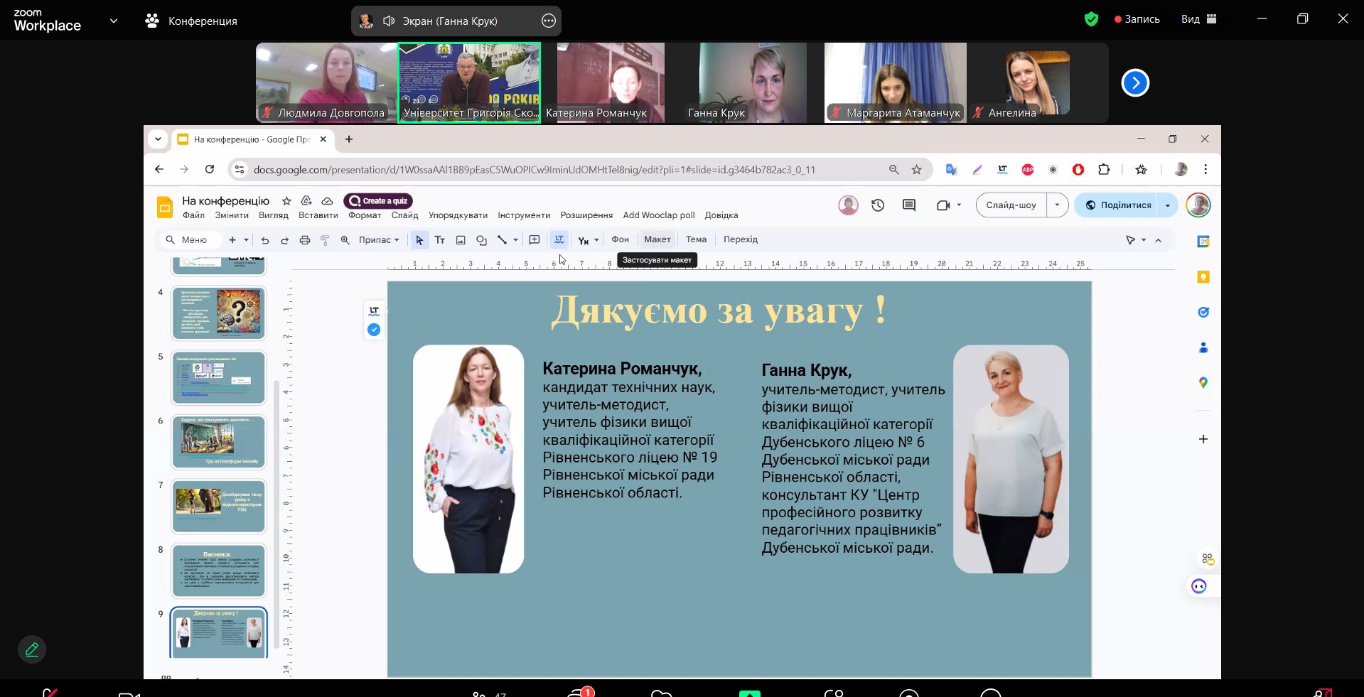
Task: Open the line tool dropdown arrow
Action: coord(515,240)
